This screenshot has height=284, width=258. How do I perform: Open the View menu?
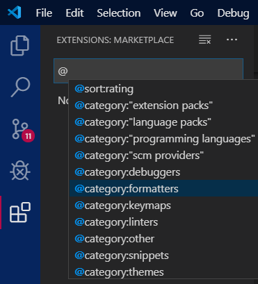[x=166, y=13]
